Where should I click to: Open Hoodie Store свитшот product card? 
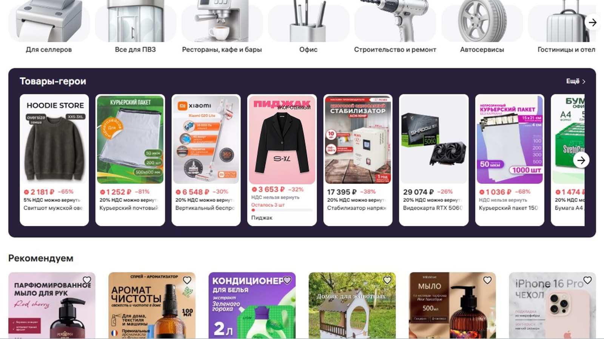[x=54, y=160]
